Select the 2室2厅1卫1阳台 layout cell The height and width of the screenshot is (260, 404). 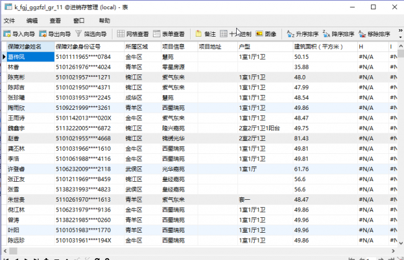[x=265, y=128]
